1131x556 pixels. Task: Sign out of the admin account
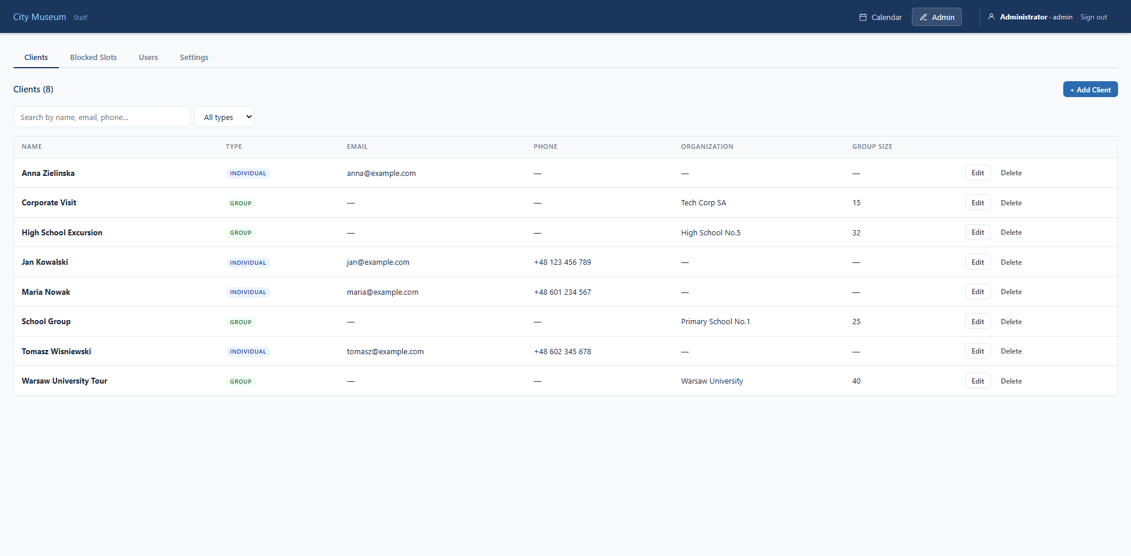(1093, 17)
